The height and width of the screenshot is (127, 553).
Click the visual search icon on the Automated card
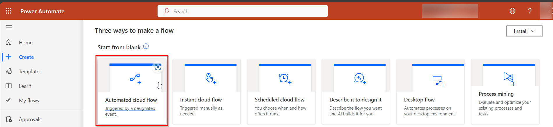click(158, 67)
